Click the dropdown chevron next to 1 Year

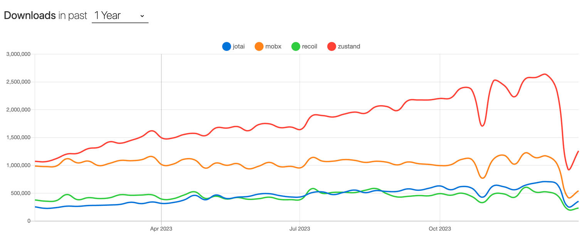pos(142,16)
